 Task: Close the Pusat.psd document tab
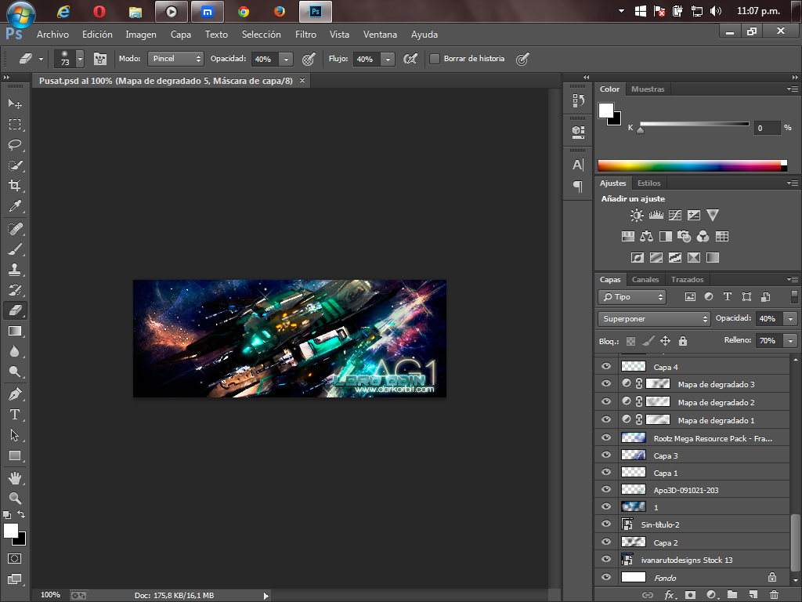(x=302, y=81)
